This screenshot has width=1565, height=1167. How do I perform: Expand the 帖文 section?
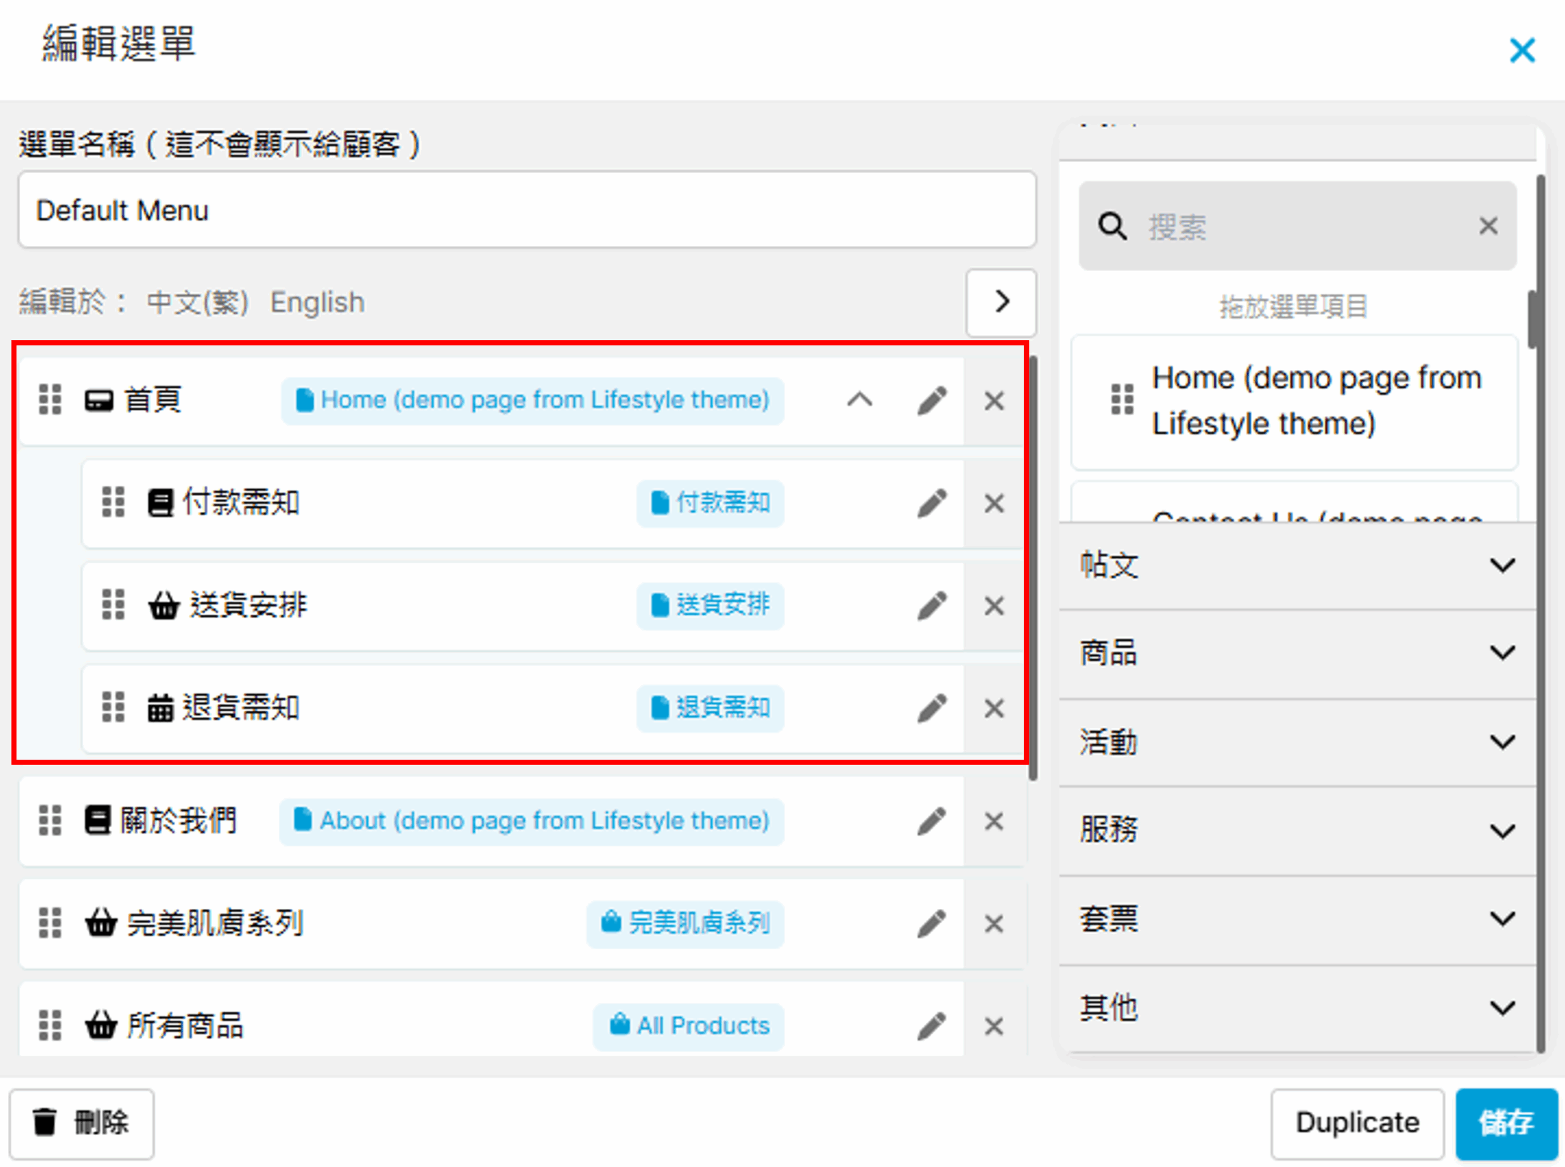click(1502, 565)
